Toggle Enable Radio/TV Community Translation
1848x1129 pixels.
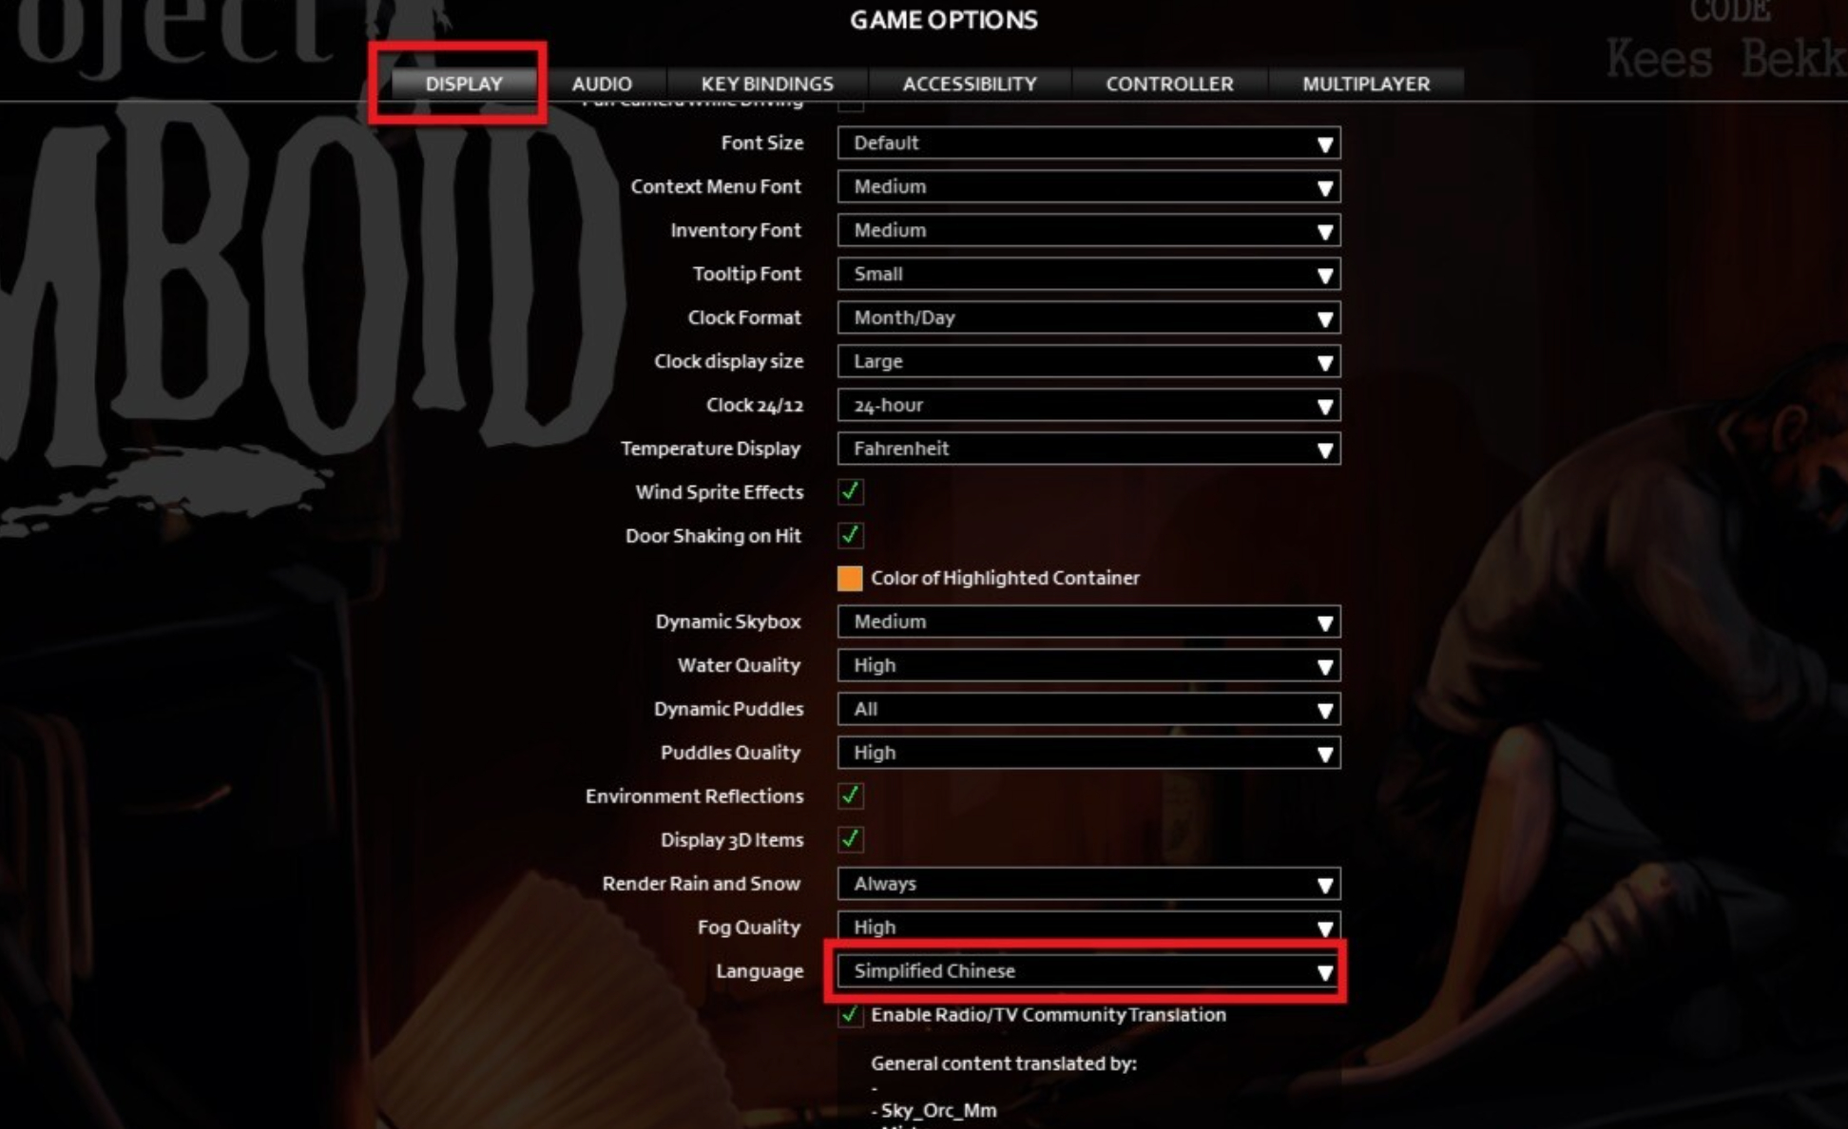(850, 1015)
